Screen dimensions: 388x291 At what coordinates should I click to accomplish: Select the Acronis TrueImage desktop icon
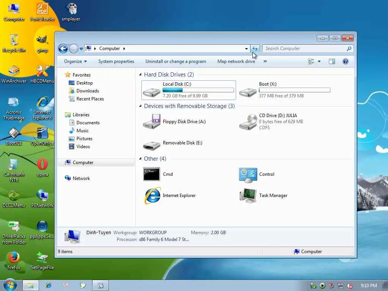14,109
